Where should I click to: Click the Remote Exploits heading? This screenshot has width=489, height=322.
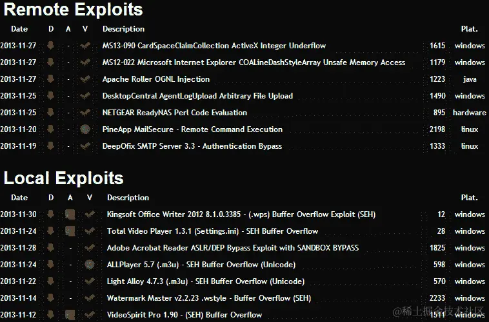74,10
